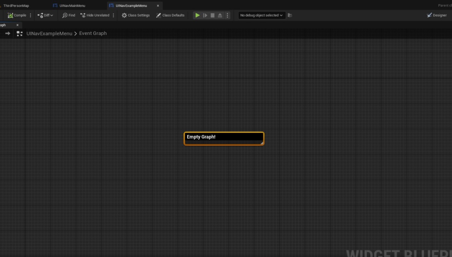Switch to Designer mode
Screen dimensions: 452x257
(x=436, y=15)
